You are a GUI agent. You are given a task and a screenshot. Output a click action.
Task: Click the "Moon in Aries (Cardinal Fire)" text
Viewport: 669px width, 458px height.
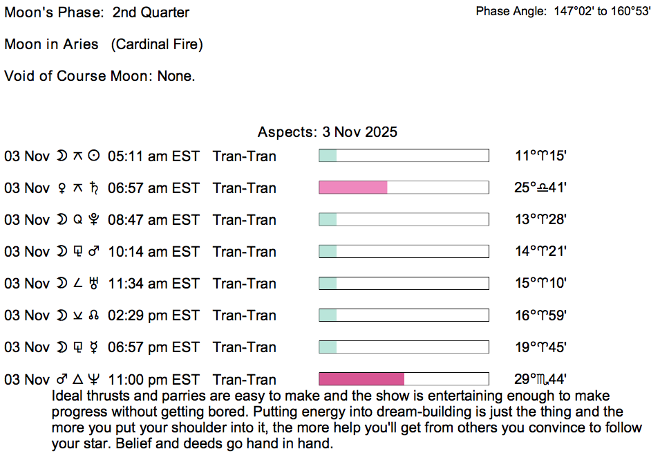(103, 44)
